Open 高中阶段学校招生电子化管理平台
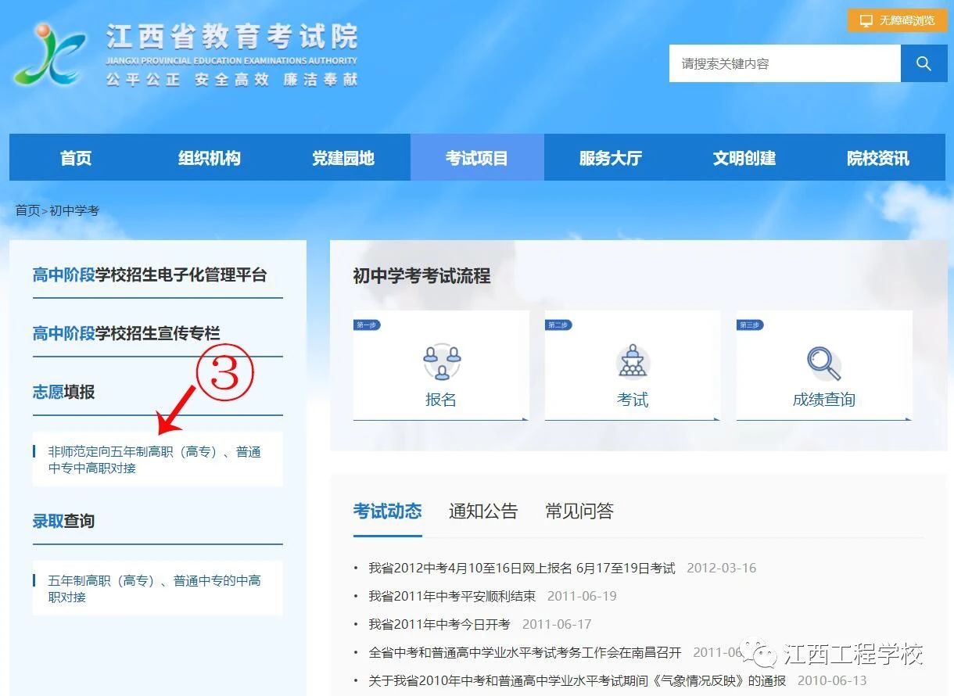 point(149,275)
